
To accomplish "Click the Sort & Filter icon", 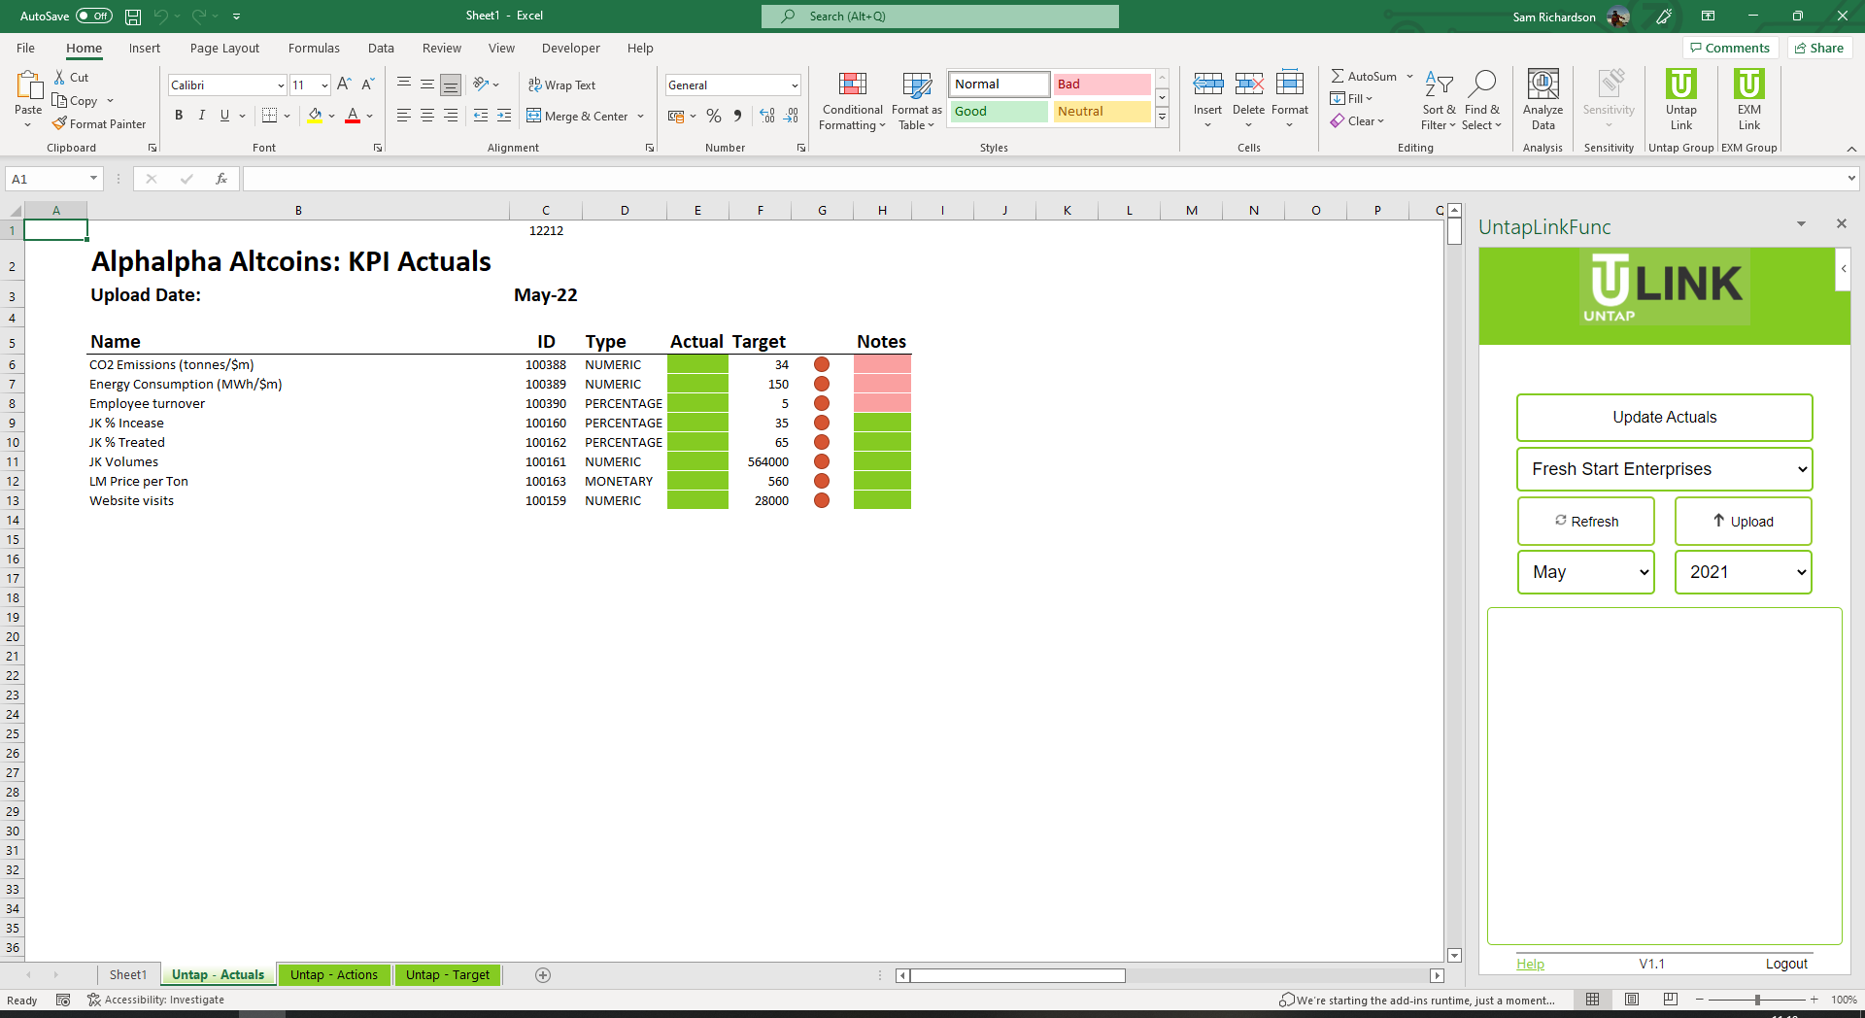I will click(1439, 85).
